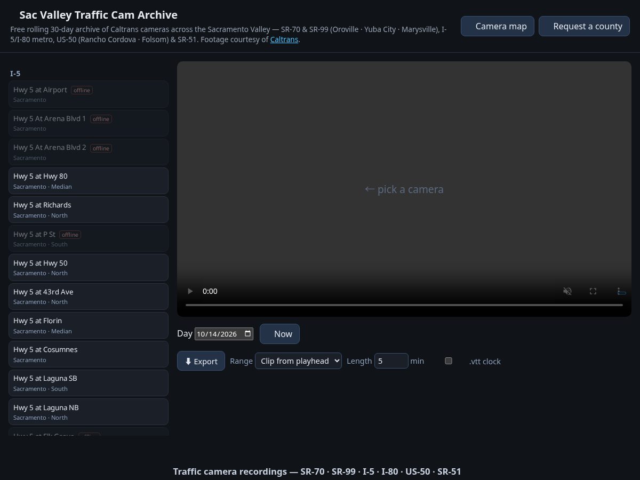This screenshot has width=640, height=480.
Task: Jump to Now
Action: point(279,334)
